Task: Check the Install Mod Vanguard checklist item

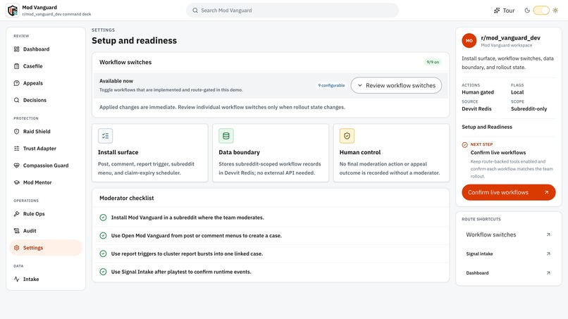Action: coord(271,218)
